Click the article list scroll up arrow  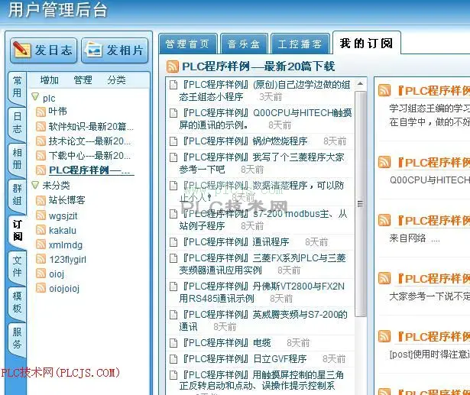[360, 84]
